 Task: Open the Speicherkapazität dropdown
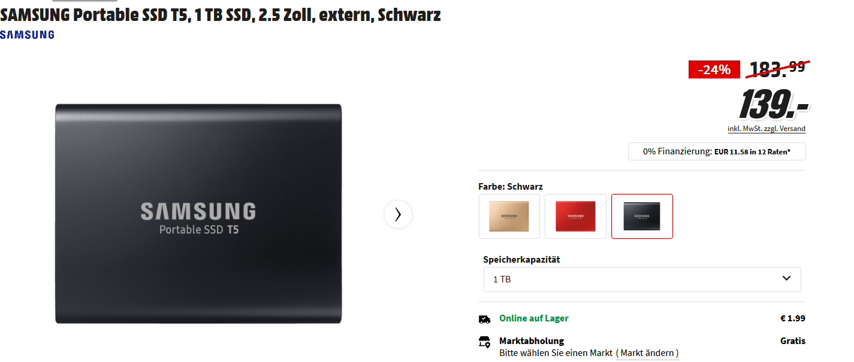(642, 279)
